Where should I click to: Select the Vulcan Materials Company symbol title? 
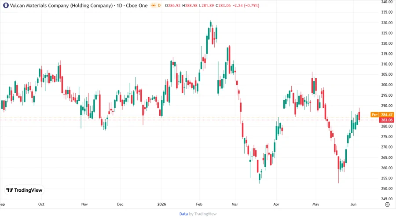(61, 5)
